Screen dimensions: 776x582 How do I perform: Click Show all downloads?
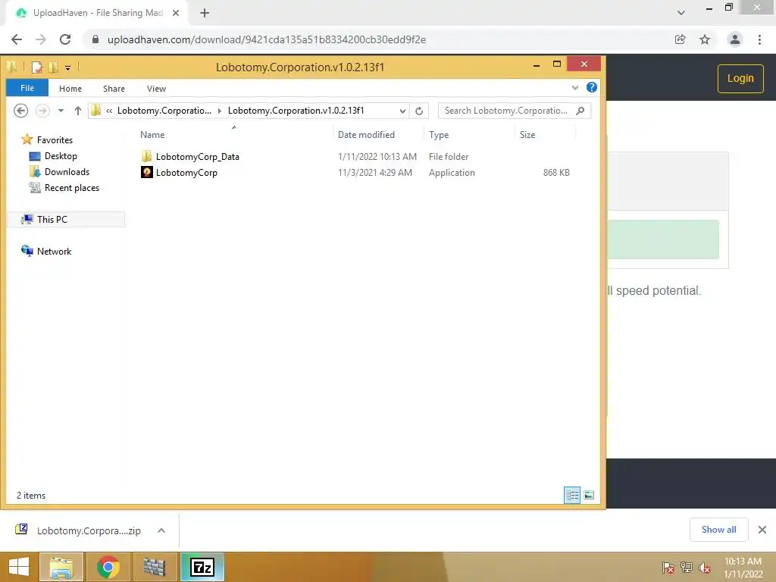718,530
